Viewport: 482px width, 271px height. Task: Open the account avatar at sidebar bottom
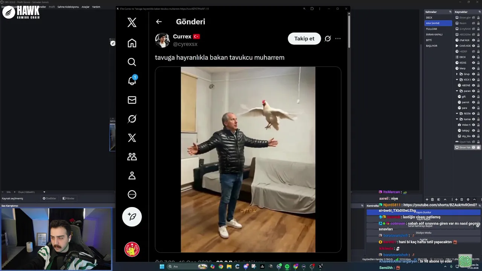pyautogui.click(x=132, y=249)
